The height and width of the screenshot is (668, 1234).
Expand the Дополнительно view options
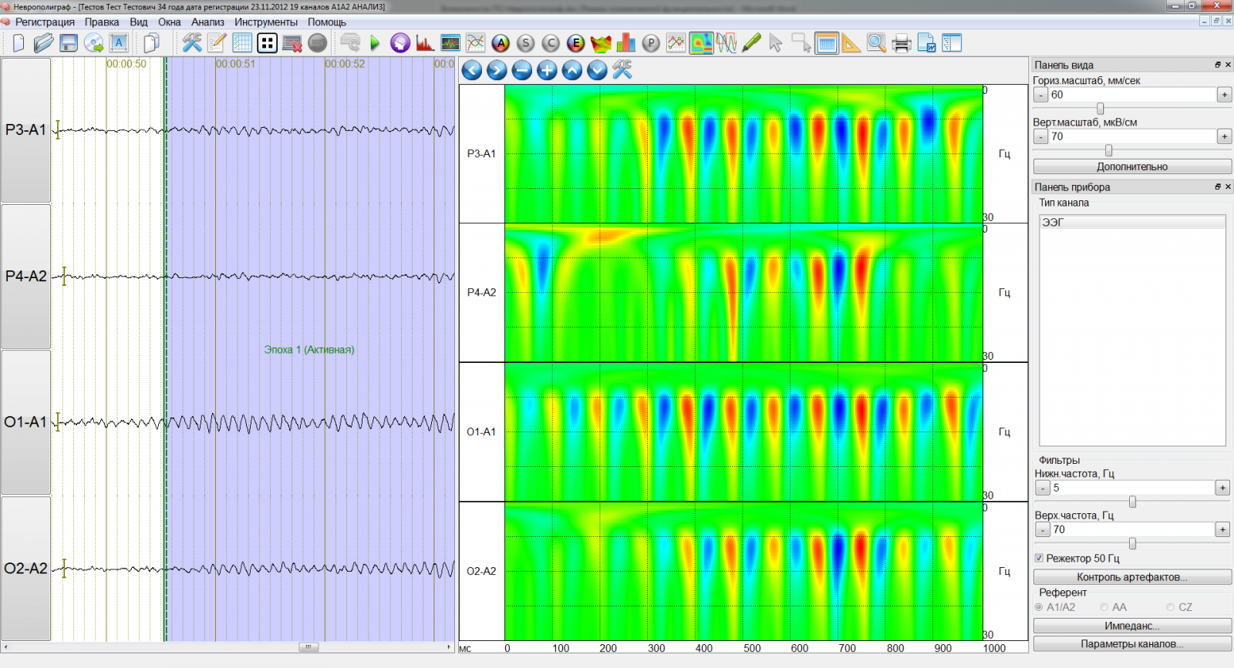click(1131, 166)
